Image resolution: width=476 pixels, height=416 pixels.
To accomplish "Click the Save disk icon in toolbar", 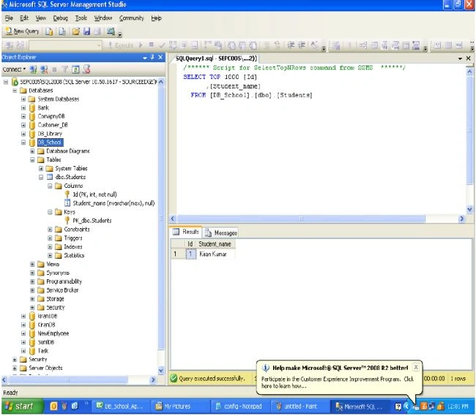I will click(87, 31).
